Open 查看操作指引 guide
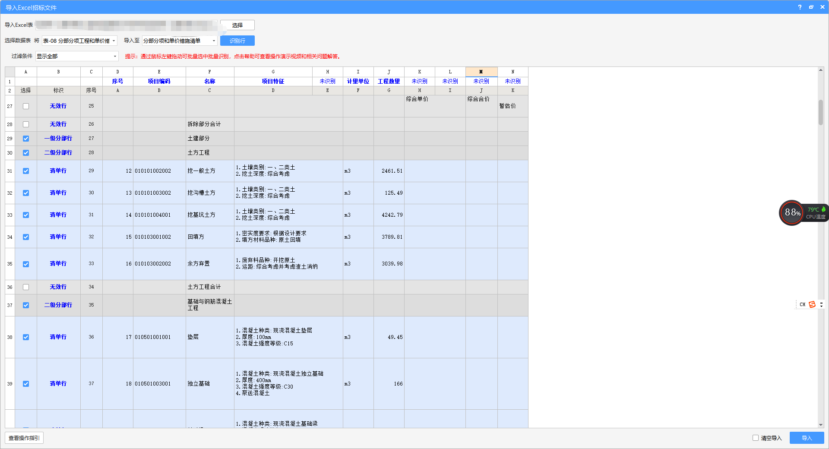The width and height of the screenshot is (829, 449). tap(24, 438)
